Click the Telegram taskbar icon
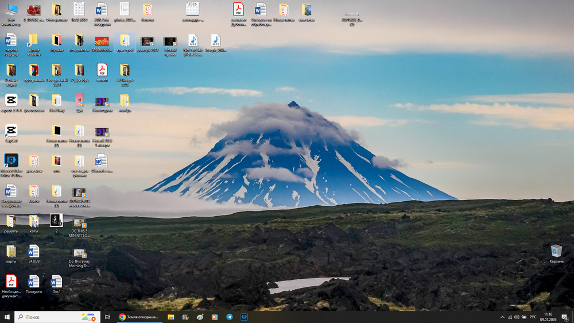 (230, 317)
